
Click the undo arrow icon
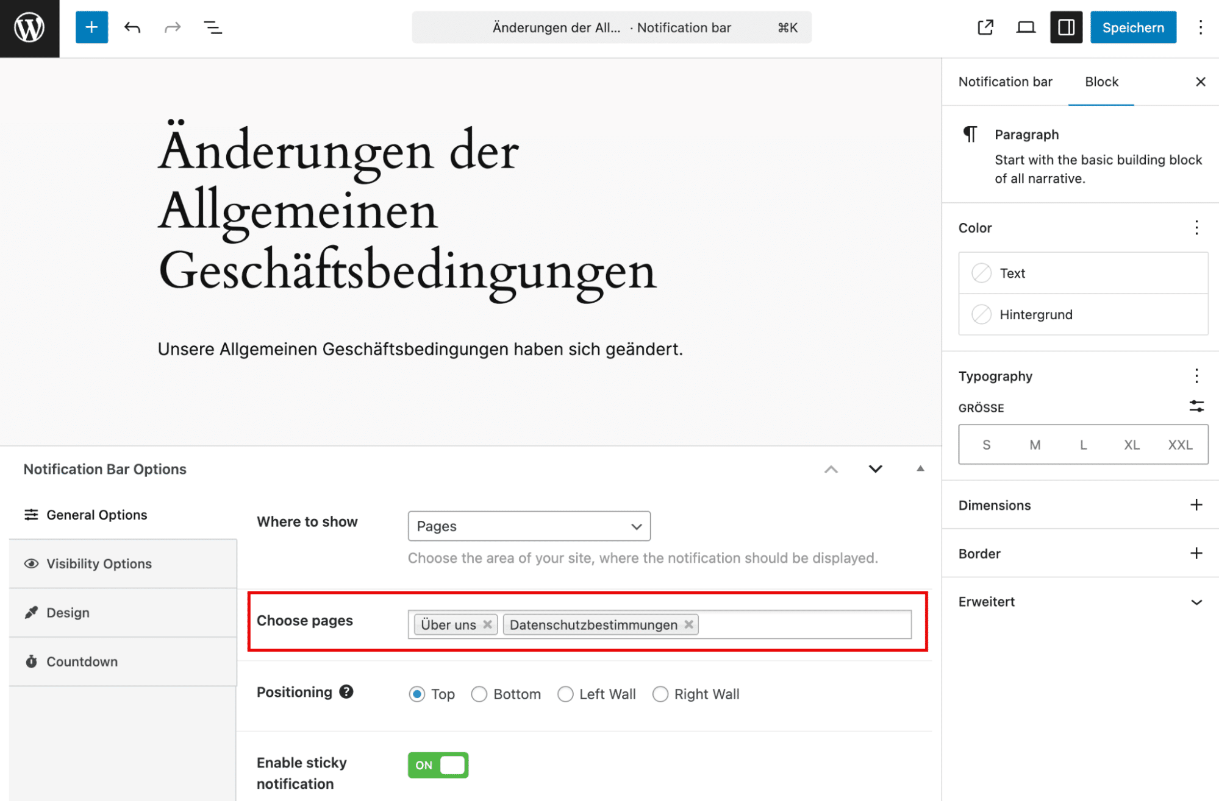point(132,27)
